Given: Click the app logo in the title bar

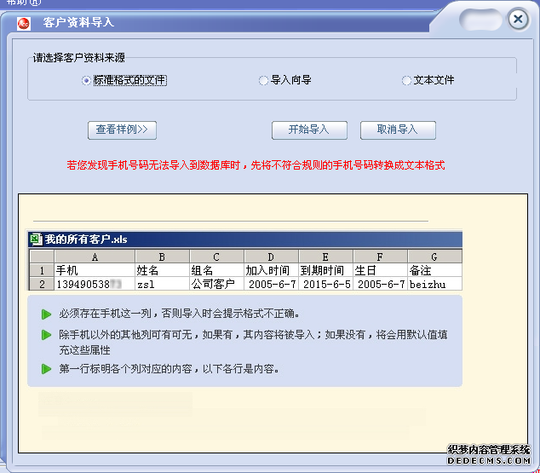Looking at the screenshot, I should (x=24, y=21).
